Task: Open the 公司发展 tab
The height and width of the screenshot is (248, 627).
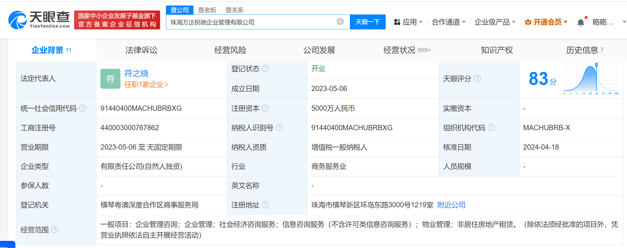Action: pos(319,50)
